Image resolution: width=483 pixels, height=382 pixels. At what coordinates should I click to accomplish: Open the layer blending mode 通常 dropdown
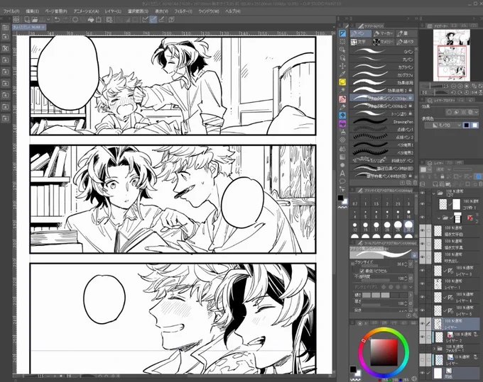pyautogui.click(x=443, y=169)
